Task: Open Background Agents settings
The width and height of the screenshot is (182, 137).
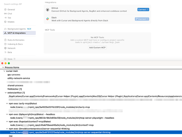Action: [16, 29]
